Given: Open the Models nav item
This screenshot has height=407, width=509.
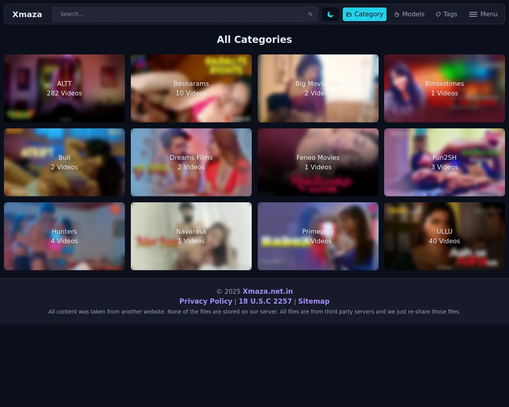Looking at the screenshot, I should click(409, 14).
